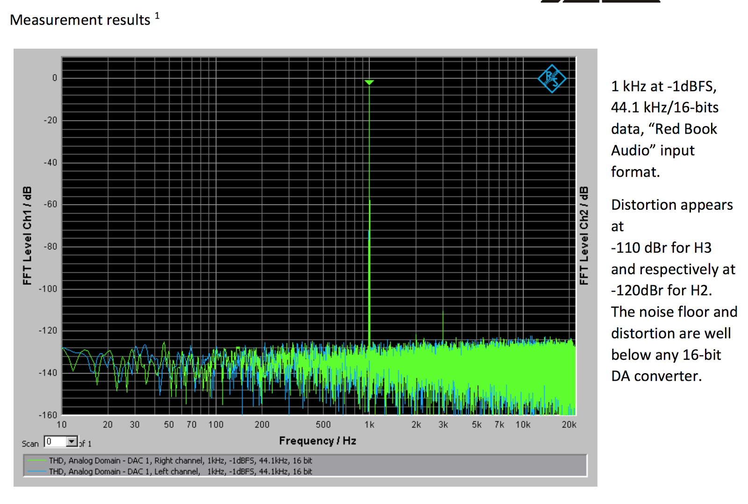Click the footnote superscript 1 after heading
This screenshot has height=504, width=748.
pos(158,15)
